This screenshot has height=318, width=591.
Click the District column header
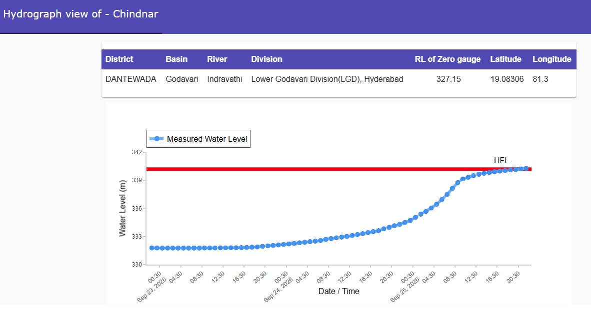point(119,59)
